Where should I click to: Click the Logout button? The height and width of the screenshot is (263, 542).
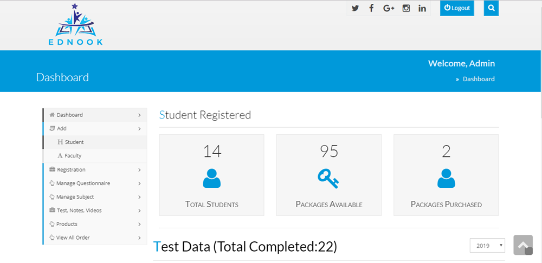(457, 8)
